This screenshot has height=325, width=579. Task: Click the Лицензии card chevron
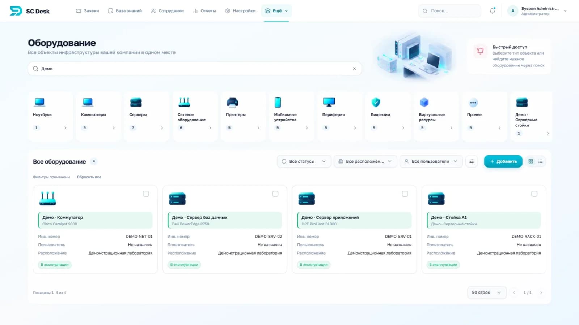coord(403,128)
